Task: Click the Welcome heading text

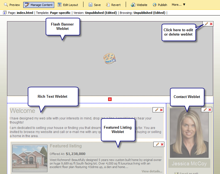Action: click(22, 111)
